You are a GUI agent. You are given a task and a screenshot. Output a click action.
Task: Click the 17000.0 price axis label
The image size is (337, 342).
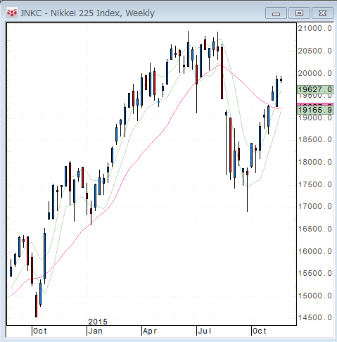[314, 206]
